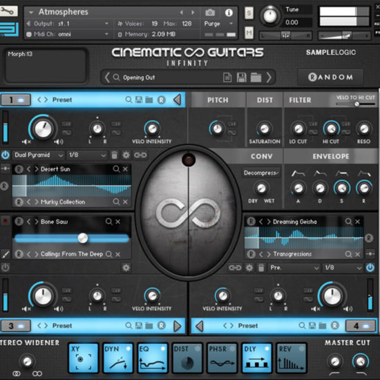Toggle the red record button beside Bone Saw
Image resolution: width=380 pixels, height=380 pixels.
click(5, 221)
